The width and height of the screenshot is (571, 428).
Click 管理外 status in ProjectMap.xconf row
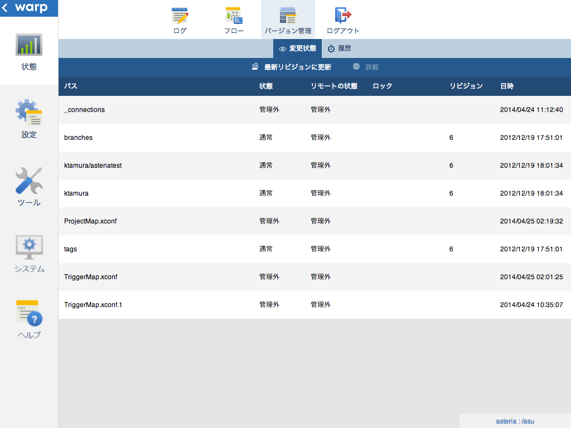click(x=269, y=221)
